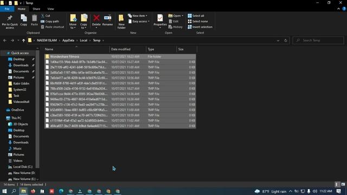Click NAEEM ISLAM in the address bar
The image size is (347, 195).
pyautogui.click(x=47, y=41)
